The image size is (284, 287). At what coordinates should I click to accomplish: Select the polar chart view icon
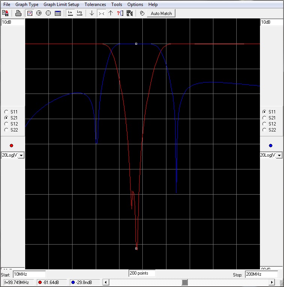pyautogui.click(x=48, y=13)
